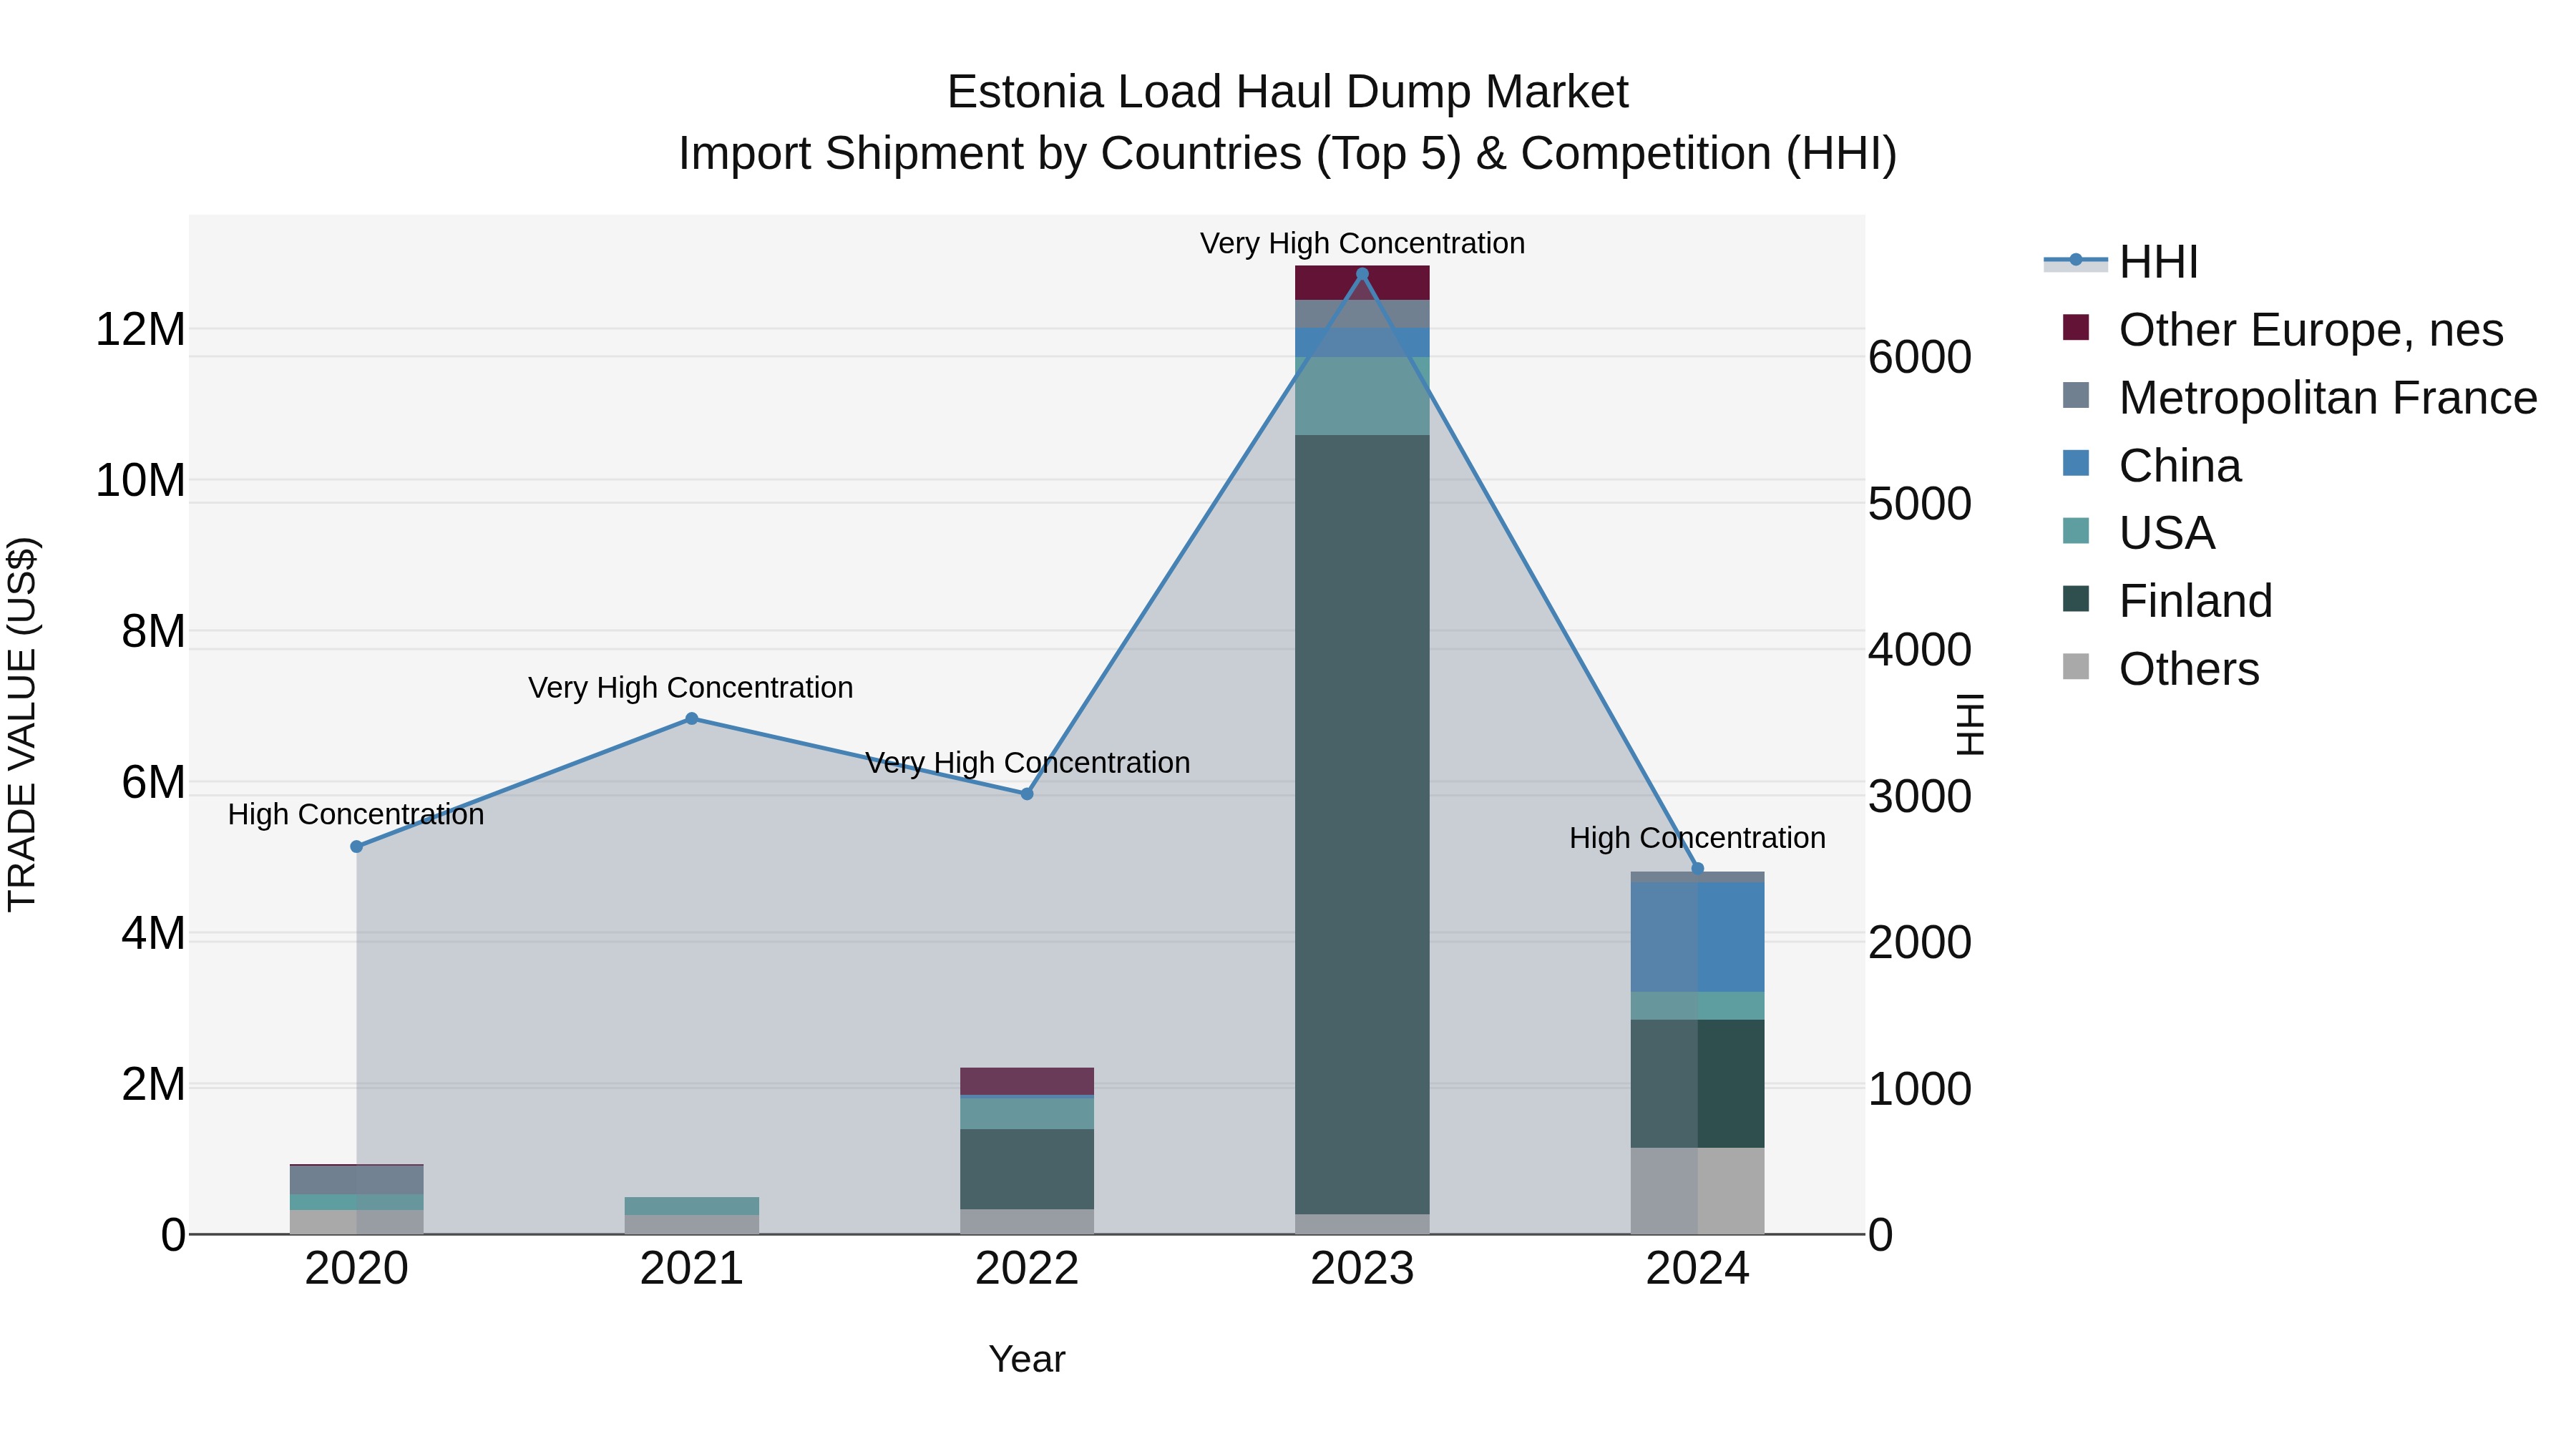
Task: Click the 4000 HHI axis label
Action: pyautogui.click(x=1920, y=651)
